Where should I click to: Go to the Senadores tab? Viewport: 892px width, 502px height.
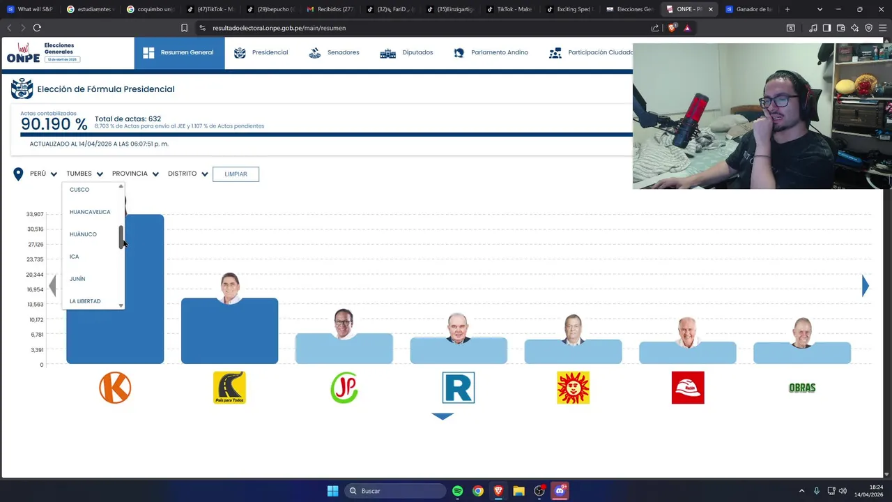pos(334,53)
